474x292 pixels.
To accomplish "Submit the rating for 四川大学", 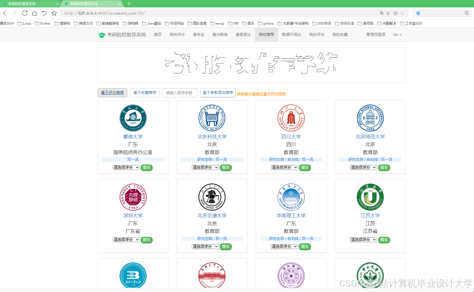I will (305, 168).
